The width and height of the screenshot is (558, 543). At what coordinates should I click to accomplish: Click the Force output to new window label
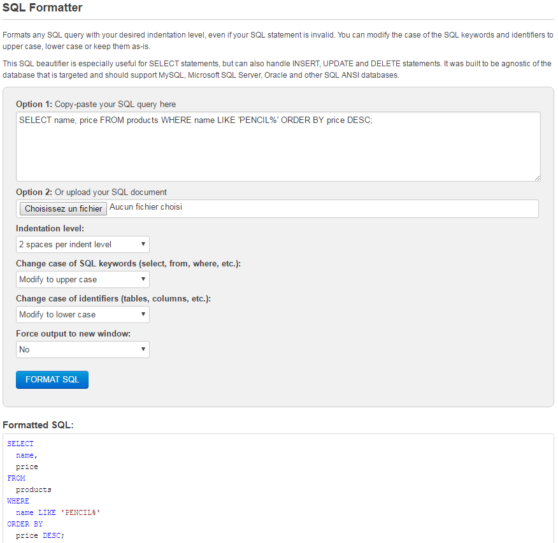(x=73, y=333)
